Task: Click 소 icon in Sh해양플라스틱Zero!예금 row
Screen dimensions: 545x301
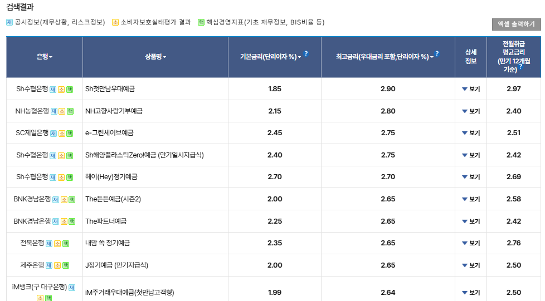Action: [61, 156]
